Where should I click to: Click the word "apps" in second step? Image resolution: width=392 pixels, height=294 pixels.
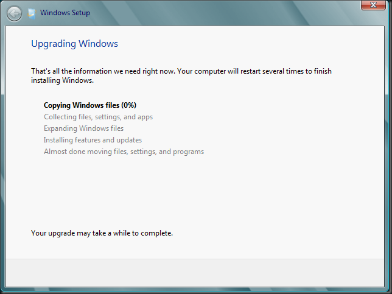pos(145,117)
